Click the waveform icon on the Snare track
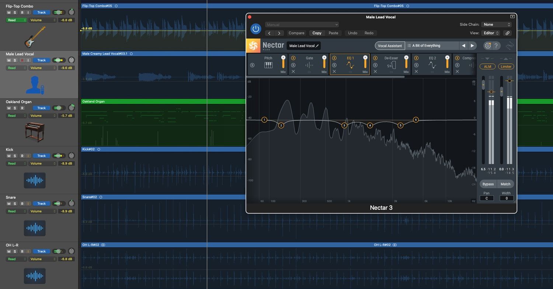 (35, 228)
